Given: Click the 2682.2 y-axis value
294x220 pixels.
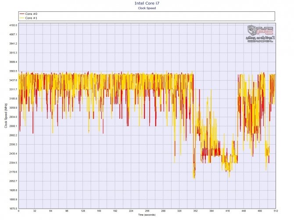Looking at the screenshot, I should (x=13, y=135).
